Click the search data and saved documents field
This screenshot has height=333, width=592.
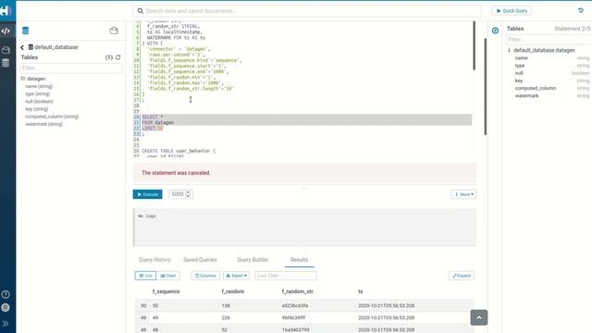tap(307, 11)
